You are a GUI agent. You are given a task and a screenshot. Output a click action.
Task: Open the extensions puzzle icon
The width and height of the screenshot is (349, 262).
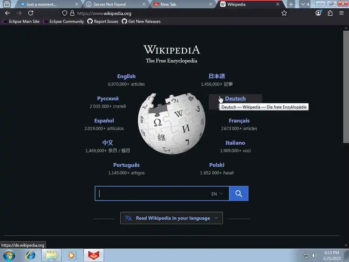point(330,13)
